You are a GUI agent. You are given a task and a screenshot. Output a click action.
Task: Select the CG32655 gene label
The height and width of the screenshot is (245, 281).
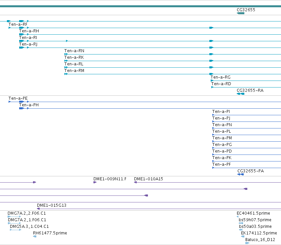point(246,10)
